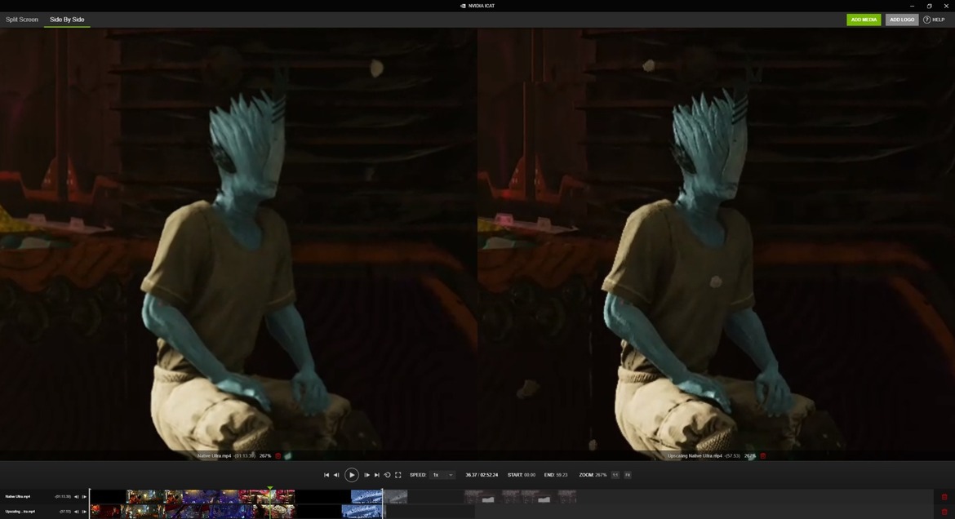Click the ZOOM 267% value

(601, 475)
